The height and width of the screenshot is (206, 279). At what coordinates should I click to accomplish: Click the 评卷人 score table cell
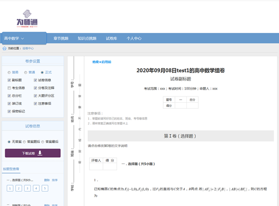click(96, 160)
